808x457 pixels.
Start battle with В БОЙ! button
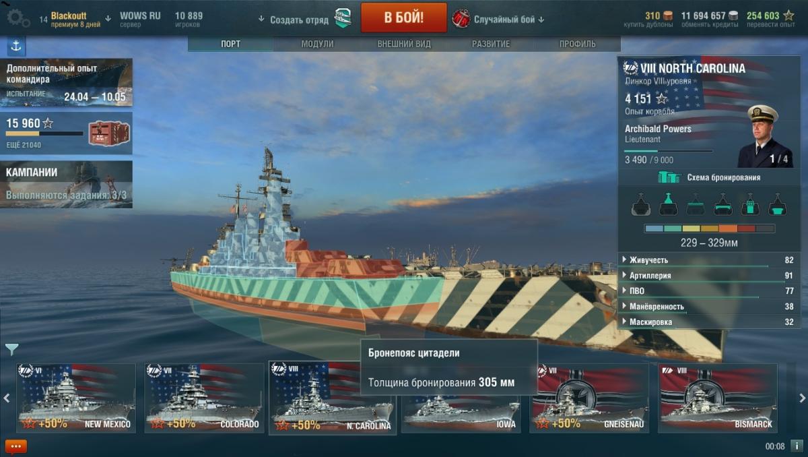pyautogui.click(x=404, y=18)
